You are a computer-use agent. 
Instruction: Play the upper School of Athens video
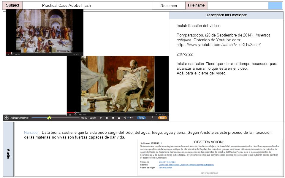click(x=8, y=55)
